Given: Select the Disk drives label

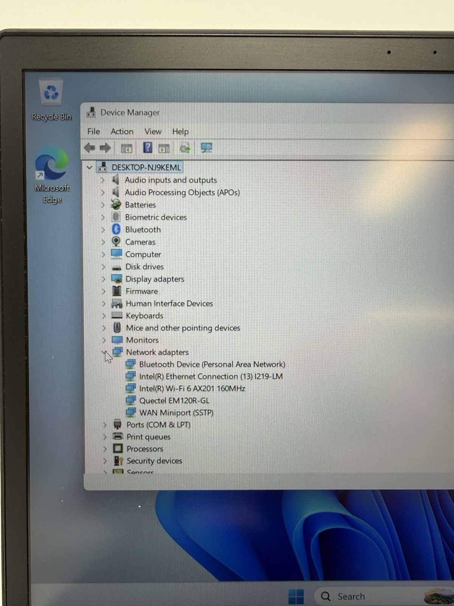Looking at the screenshot, I should coord(145,267).
